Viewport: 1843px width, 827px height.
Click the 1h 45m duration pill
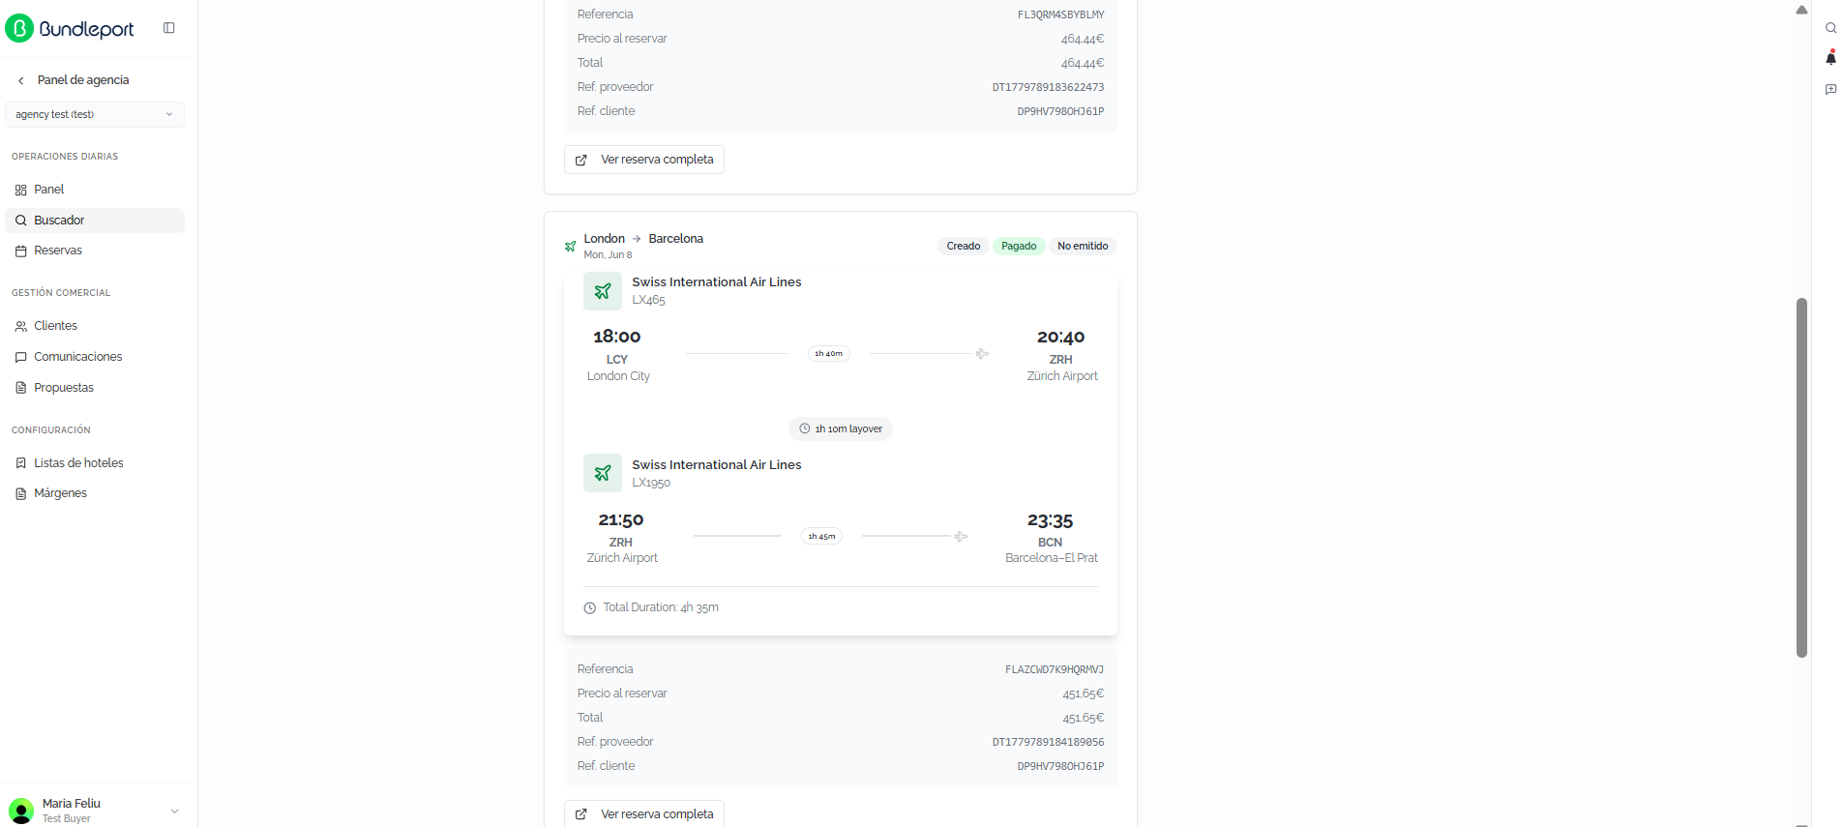click(821, 536)
